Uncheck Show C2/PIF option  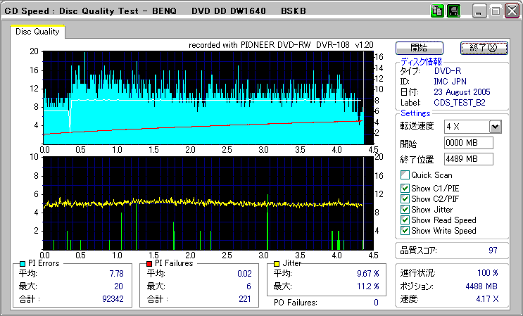click(x=405, y=198)
